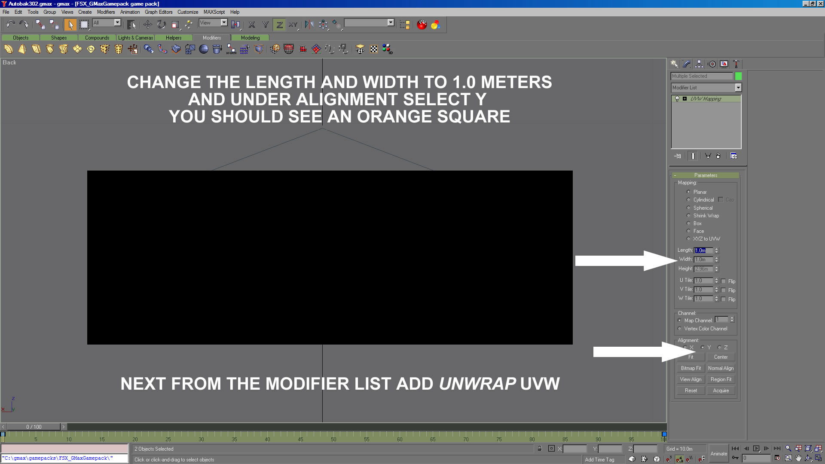825x464 pixels.
Task: Select Z alignment radio button
Action: click(x=719, y=348)
